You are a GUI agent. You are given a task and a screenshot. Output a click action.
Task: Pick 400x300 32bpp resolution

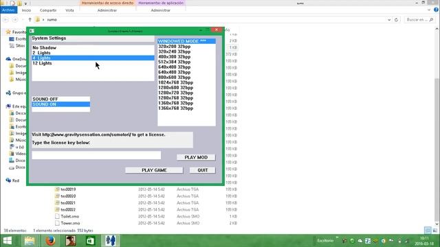pos(186,56)
